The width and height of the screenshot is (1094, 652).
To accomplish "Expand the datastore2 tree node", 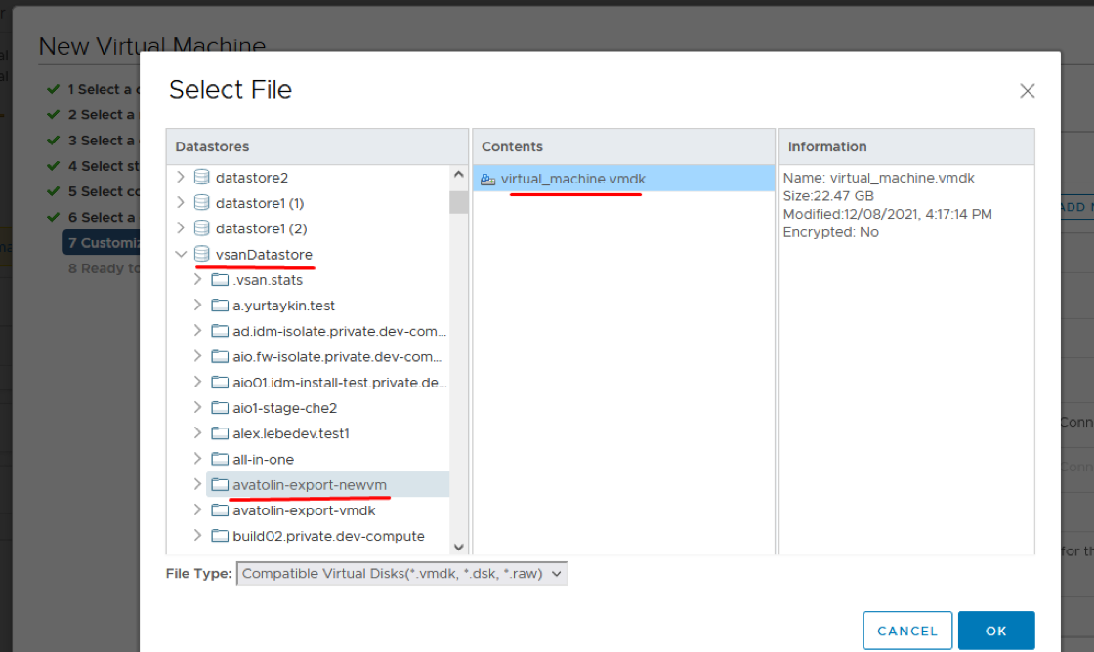I will [181, 177].
